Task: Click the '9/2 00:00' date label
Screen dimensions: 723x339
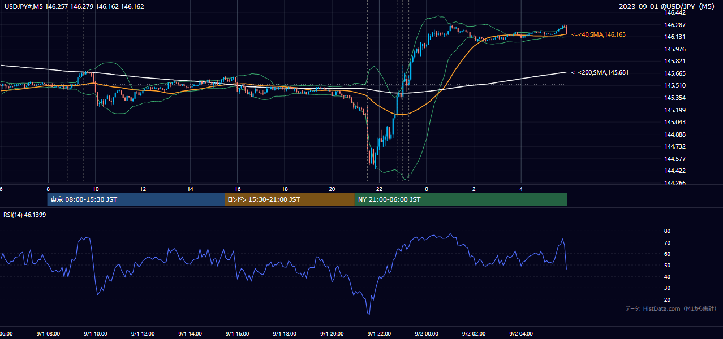Action: point(426,334)
